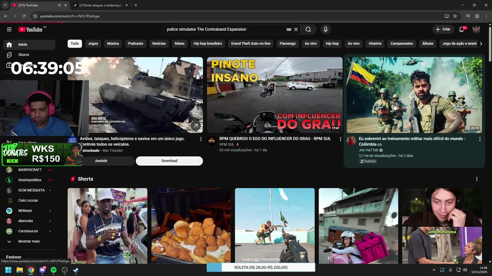Start voice search with microphone icon
The width and height of the screenshot is (492, 276).
pos(326,30)
